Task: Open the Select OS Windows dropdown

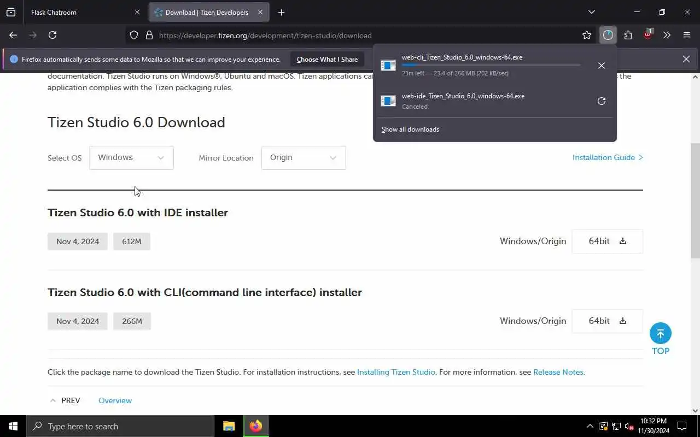Action: pos(131,158)
